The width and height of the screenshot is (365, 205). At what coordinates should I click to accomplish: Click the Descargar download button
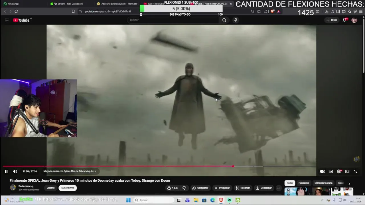pyautogui.click(x=264, y=188)
